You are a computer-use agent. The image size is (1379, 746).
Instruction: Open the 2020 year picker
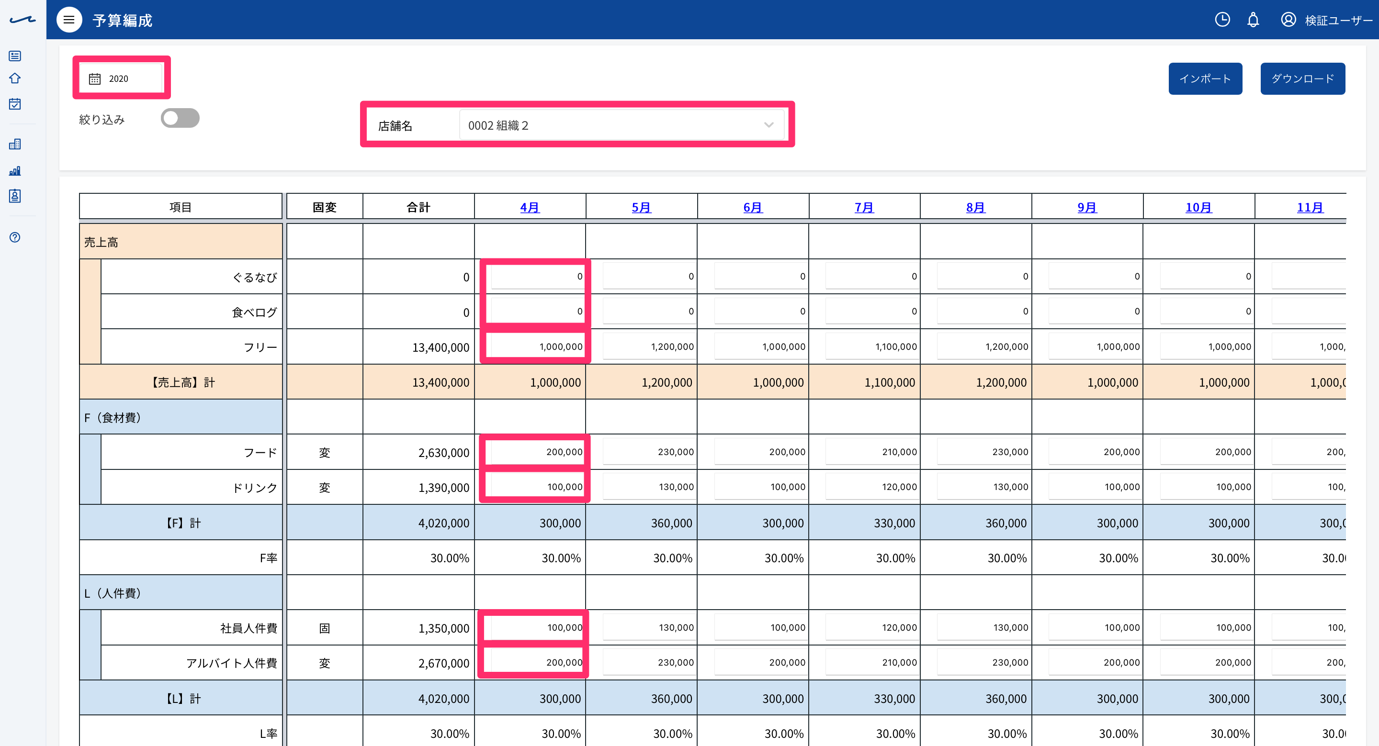pyautogui.click(x=122, y=78)
